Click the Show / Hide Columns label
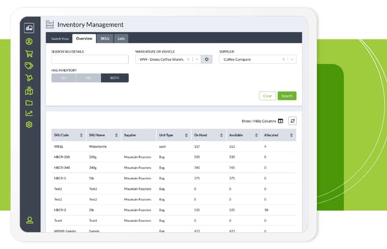The height and width of the screenshot is (249, 387). click(x=259, y=121)
